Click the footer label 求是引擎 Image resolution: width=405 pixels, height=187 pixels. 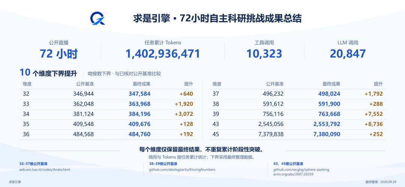pos(15,182)
